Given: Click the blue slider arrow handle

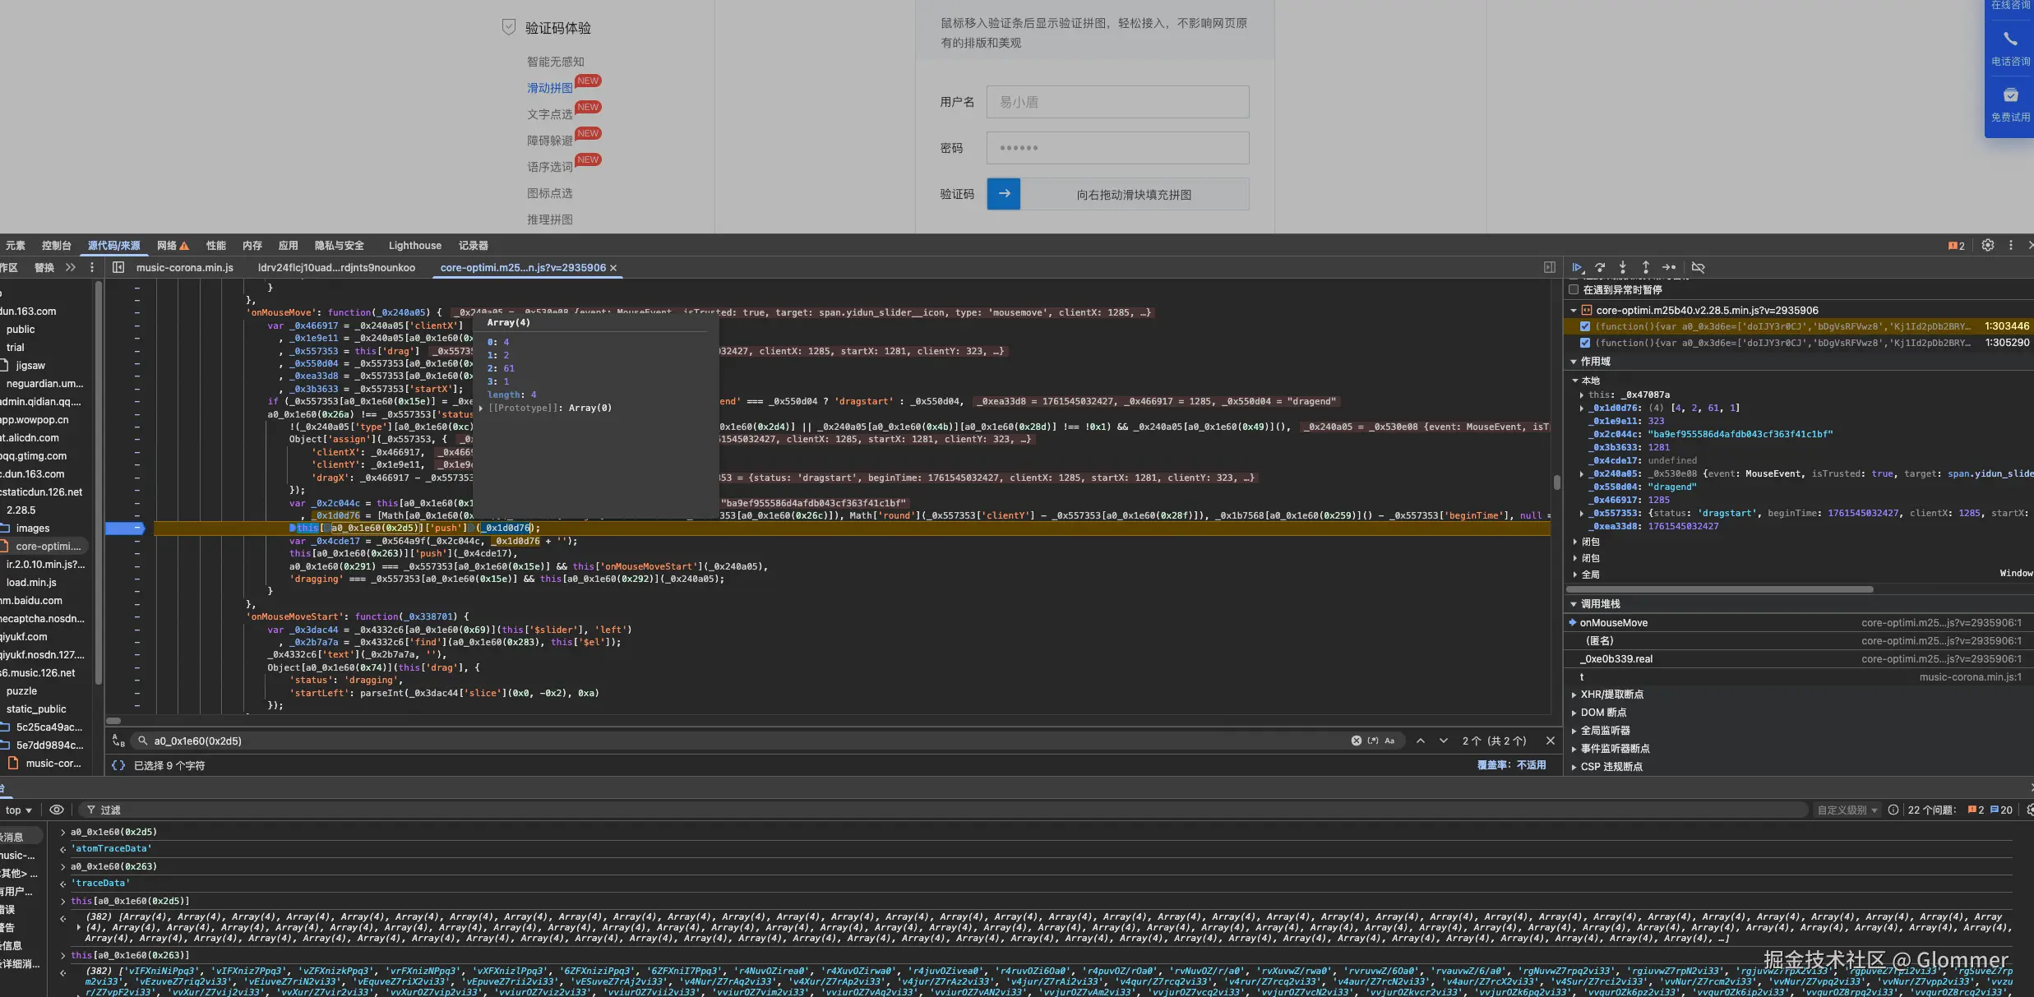Looking at the screenshot, I should coord(1003,194).
